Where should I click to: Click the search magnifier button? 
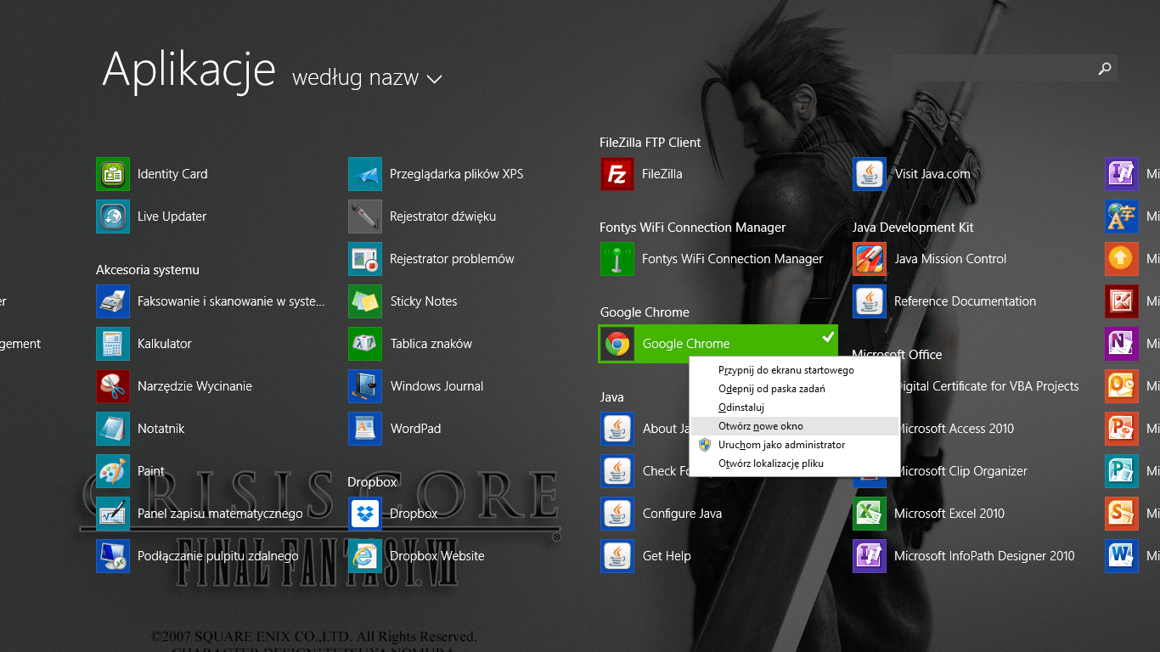point(1104,69)
